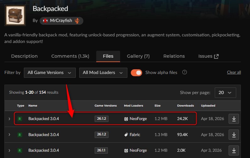Click the 93.4K downloads value

182,134
